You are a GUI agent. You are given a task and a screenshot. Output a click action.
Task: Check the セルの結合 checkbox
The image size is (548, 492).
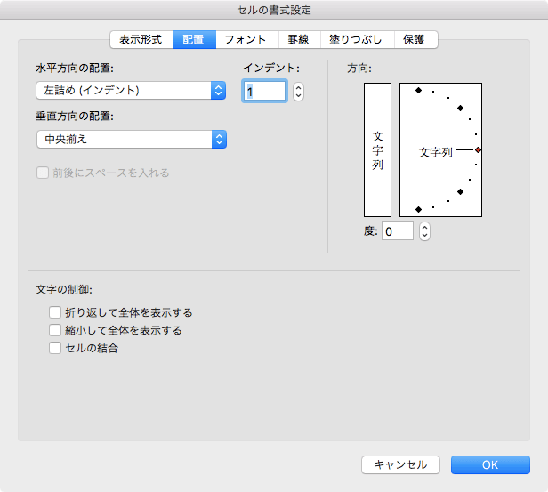pos(55,348)
